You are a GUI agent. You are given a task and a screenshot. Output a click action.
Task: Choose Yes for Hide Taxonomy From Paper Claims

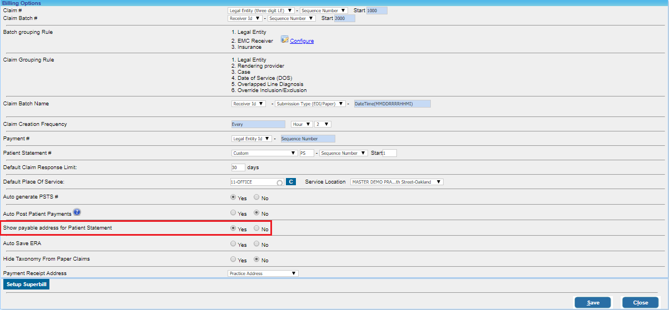coord(233,259)
